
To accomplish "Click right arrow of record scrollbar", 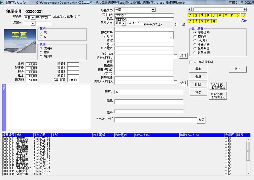I will (x=245, y=8).
